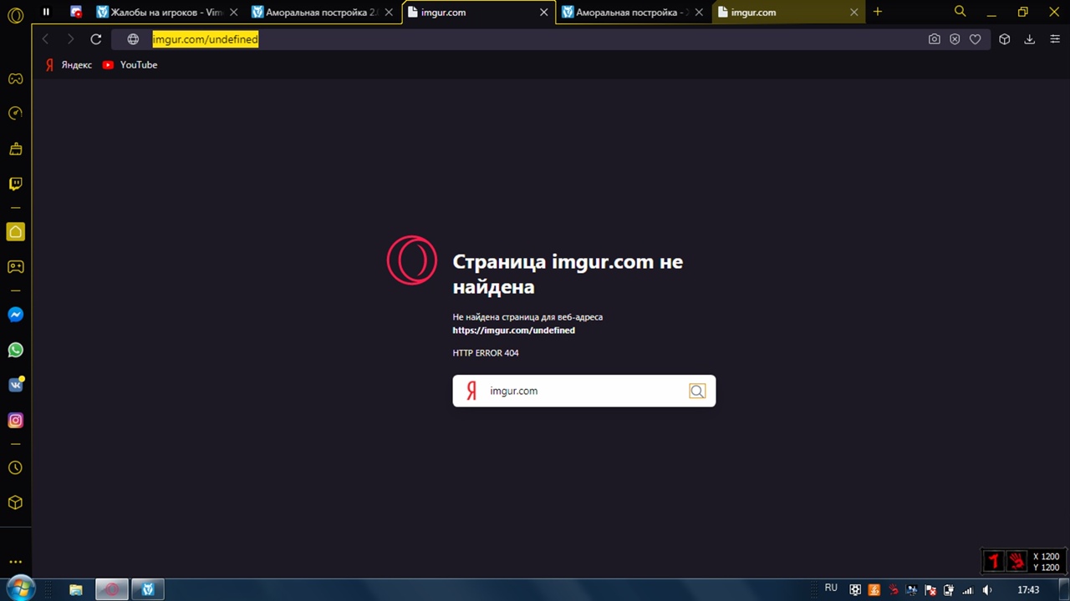Open the search tabs magnifier icon
This screenshot has width=1070, height=601.
coord(960,12)
